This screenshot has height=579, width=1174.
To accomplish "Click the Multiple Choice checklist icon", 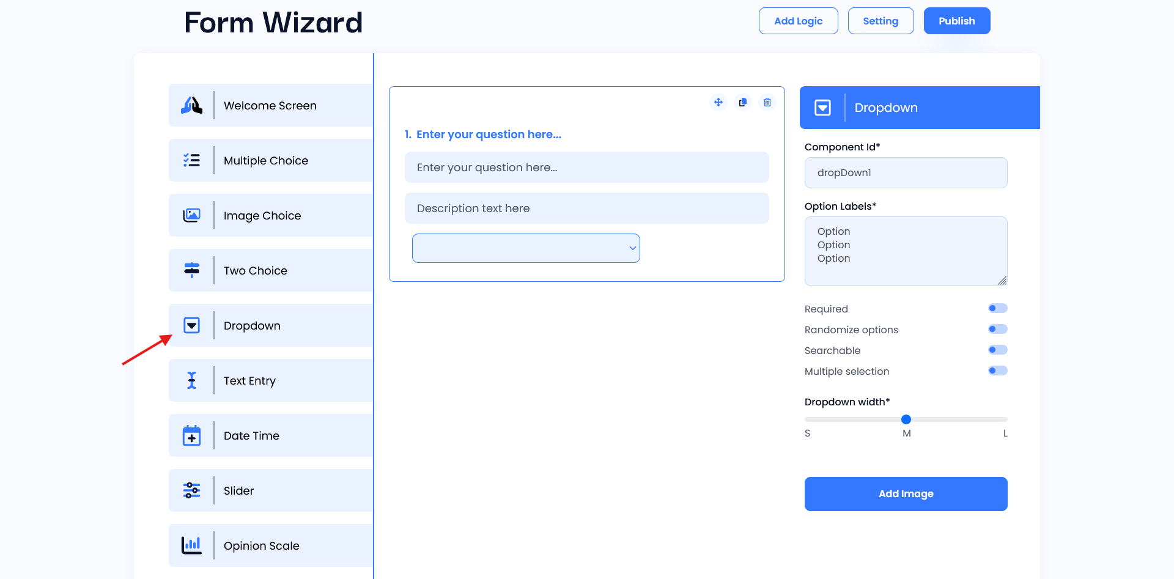I will pyautogui.click(x=191, y=160).
